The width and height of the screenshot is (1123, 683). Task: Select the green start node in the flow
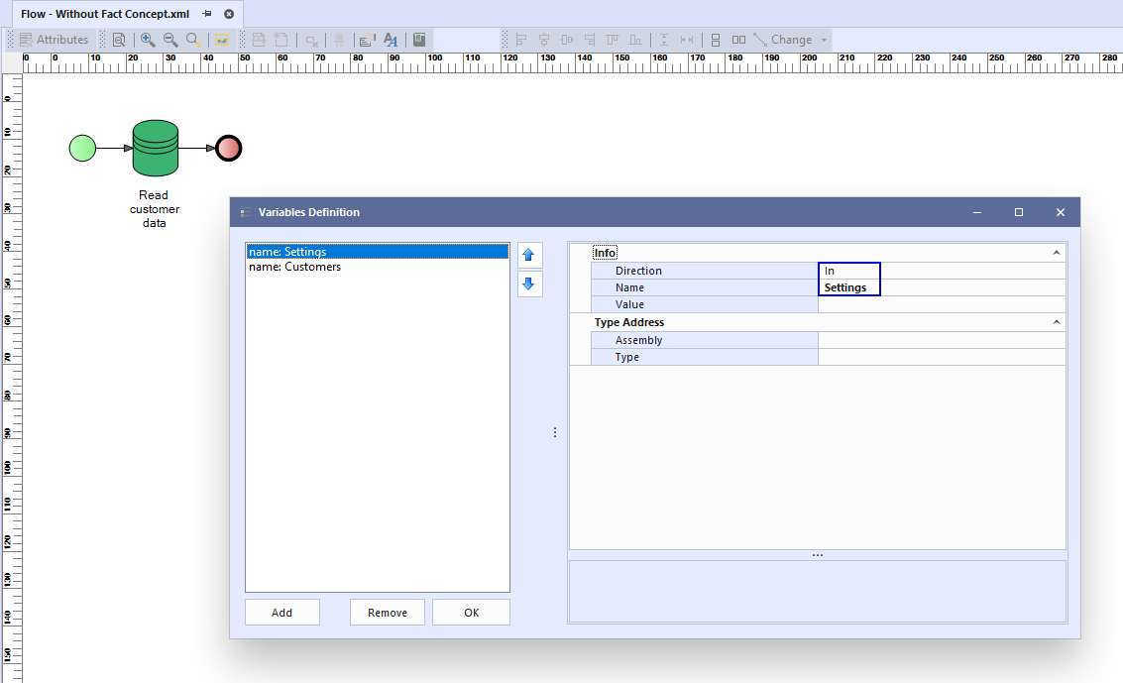point(82,149)
